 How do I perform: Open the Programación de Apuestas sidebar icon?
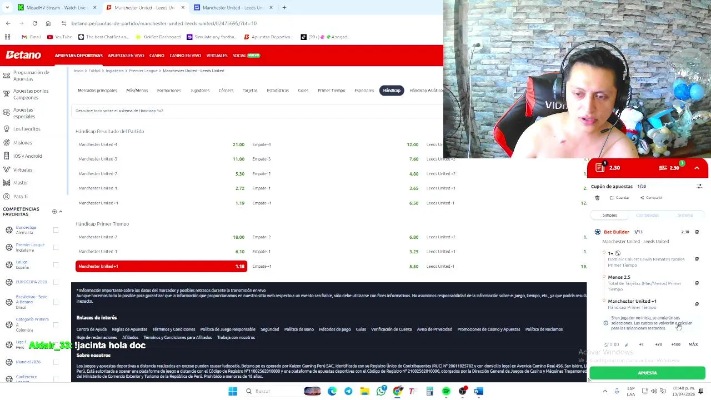[7, 76]
